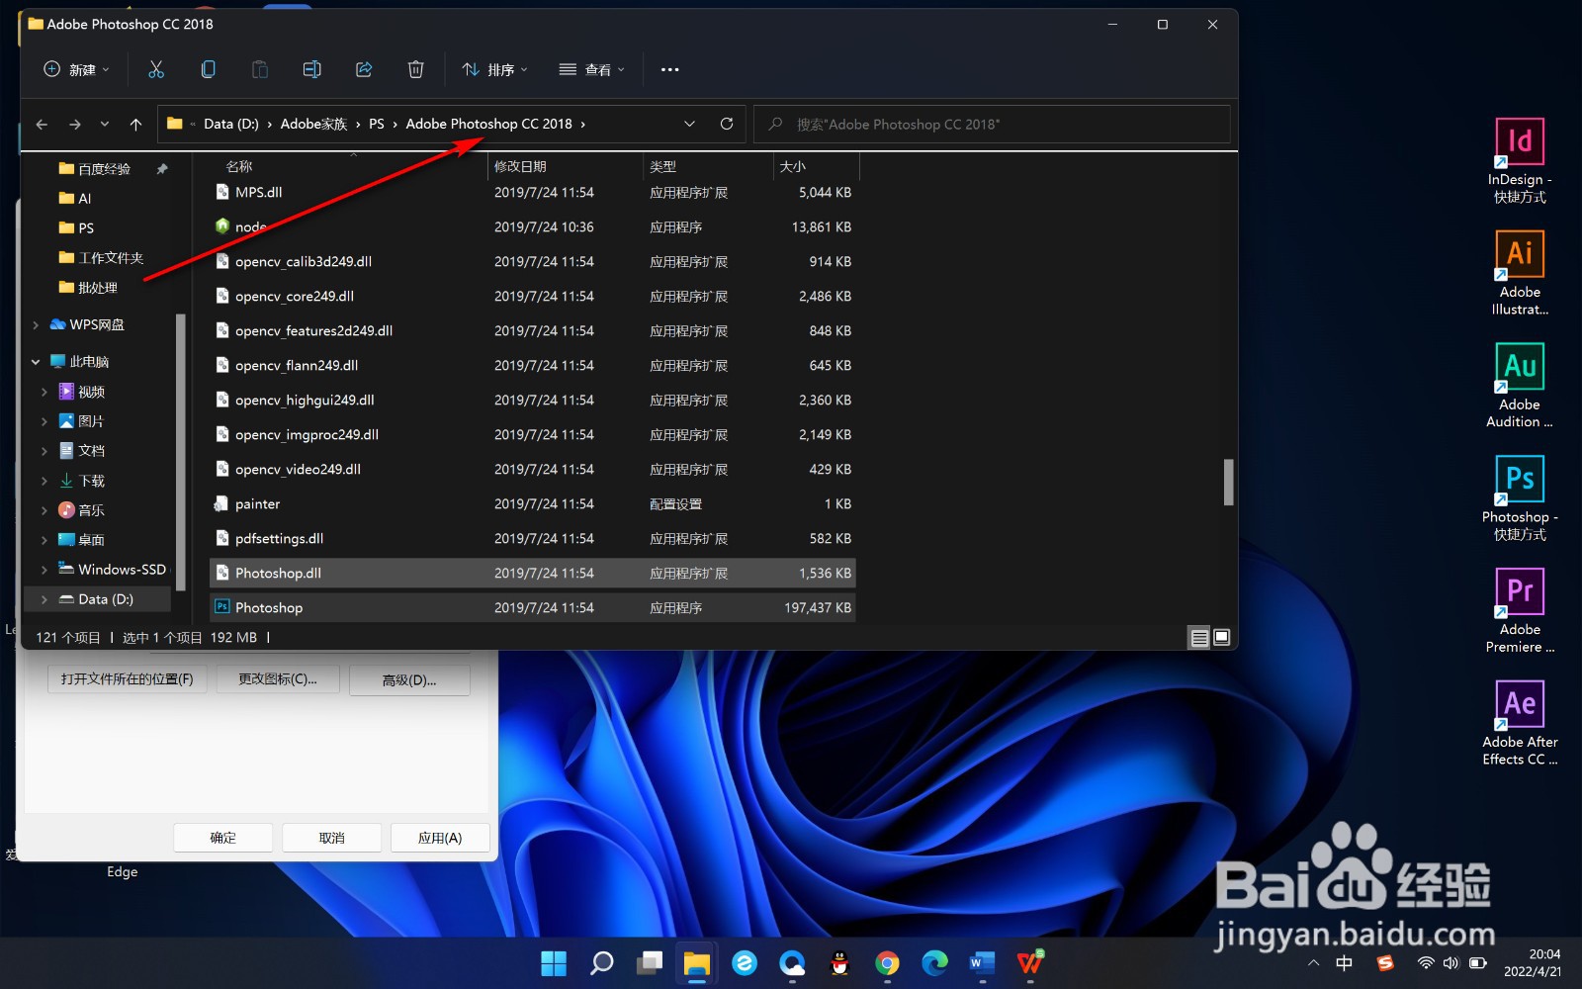Click 打开文件所在的位置(F) button
The height and width of the screenshot is (989, 1582).
click(x=127, y=679)
